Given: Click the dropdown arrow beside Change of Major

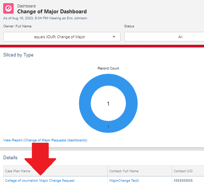Looking at the screenshot, I should coord(114,37).
